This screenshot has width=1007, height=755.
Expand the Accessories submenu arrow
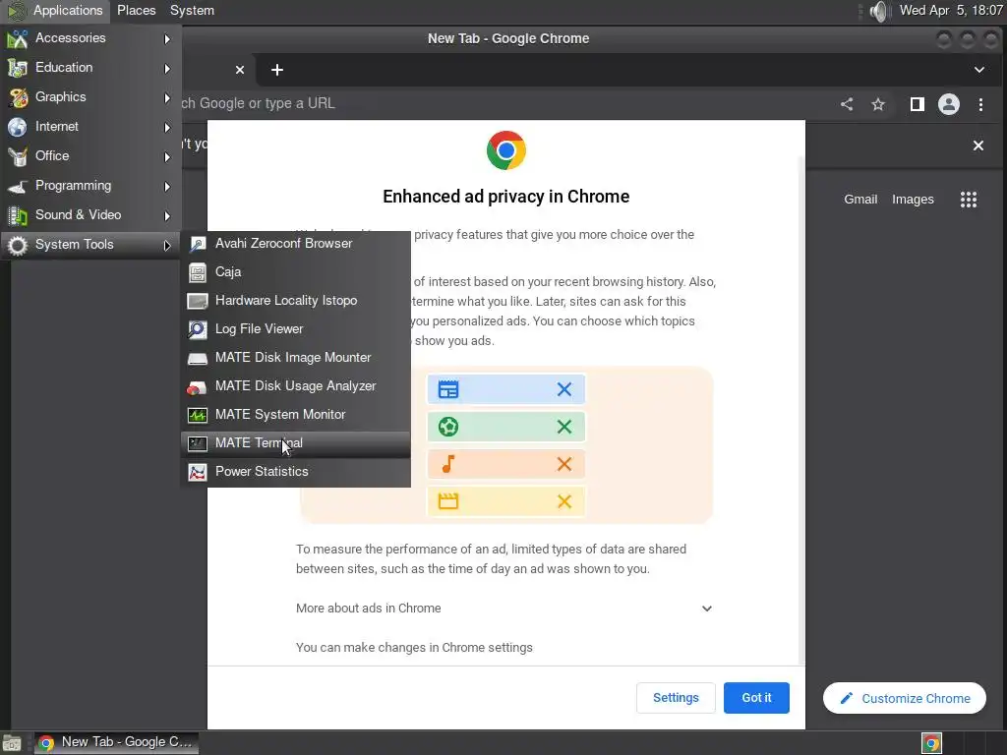(x=167, y=38)
